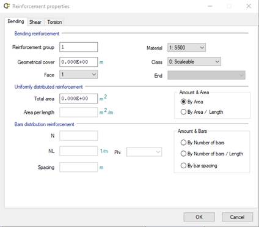This screenshot has height=227, width=259.
Task: Click the application icon in title bar
Action: (7, 6)
